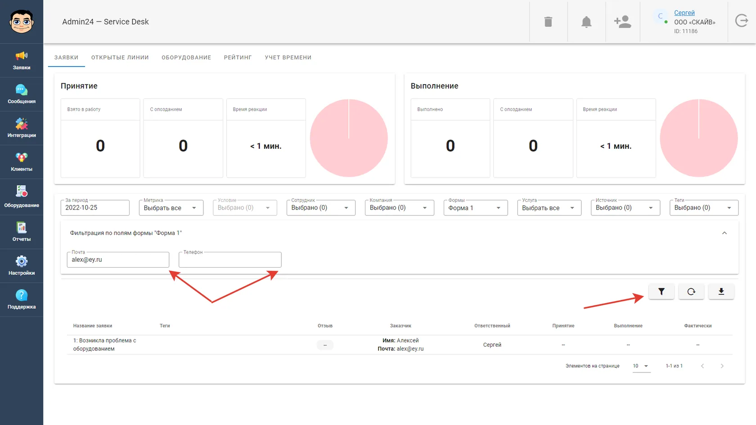This screenshot has height=425, width=756.
Task: Open the Сообщения sidebar section
Action: coord(22,94)
